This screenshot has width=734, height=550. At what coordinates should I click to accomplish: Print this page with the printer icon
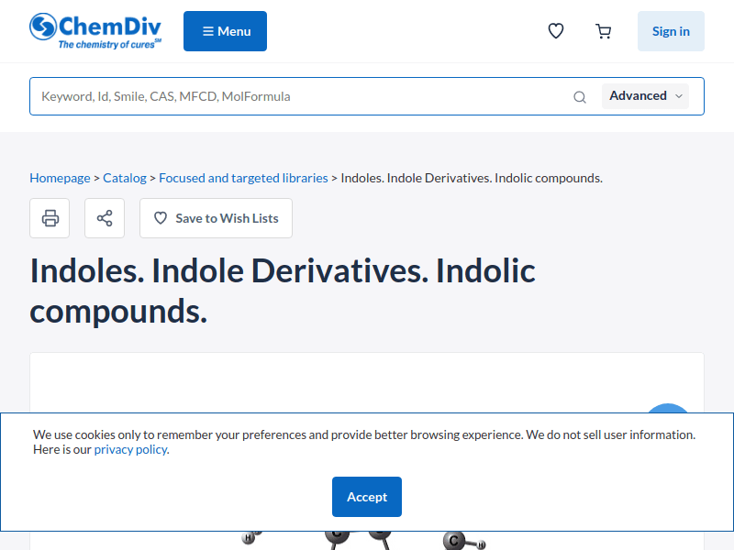click(x=50, y=218)
